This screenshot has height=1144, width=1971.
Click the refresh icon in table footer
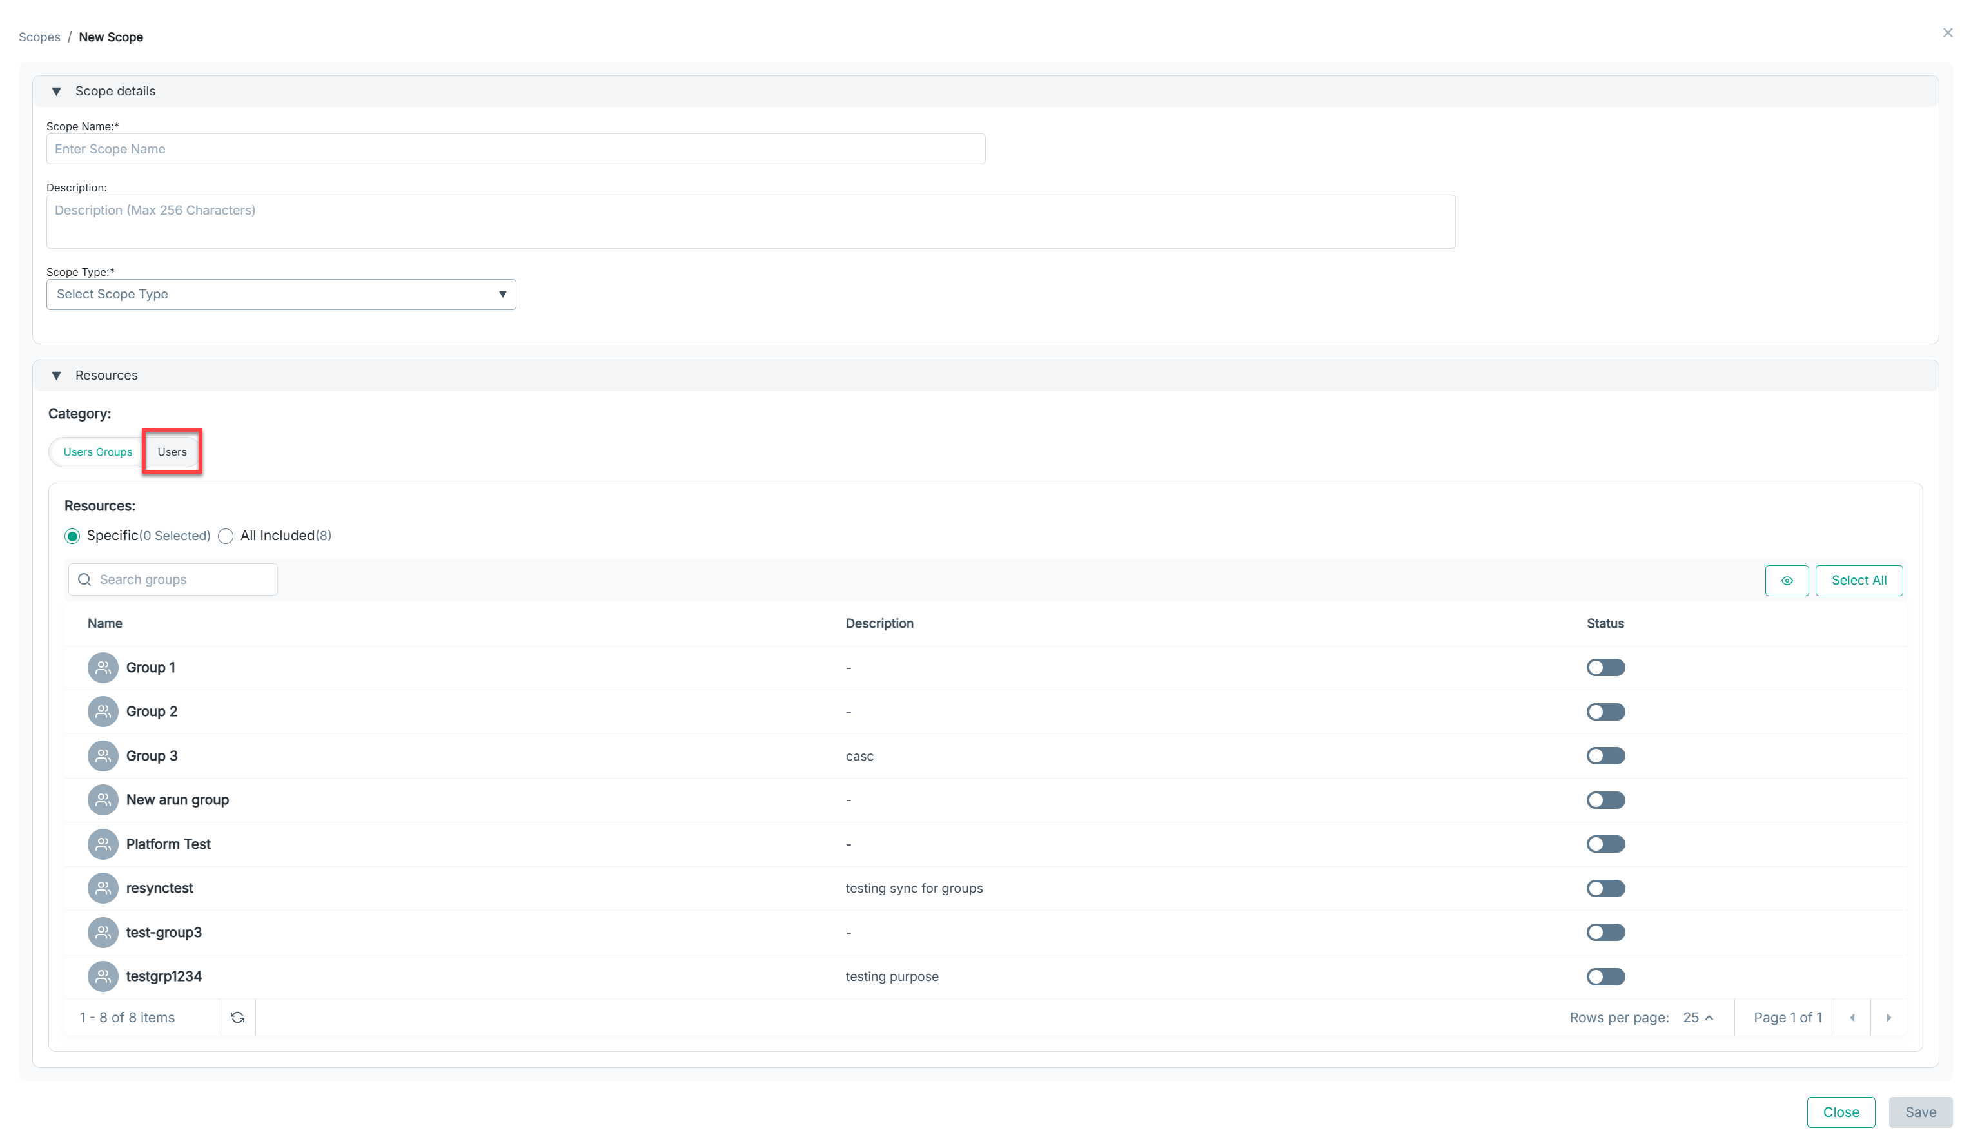click(238, 1017)
